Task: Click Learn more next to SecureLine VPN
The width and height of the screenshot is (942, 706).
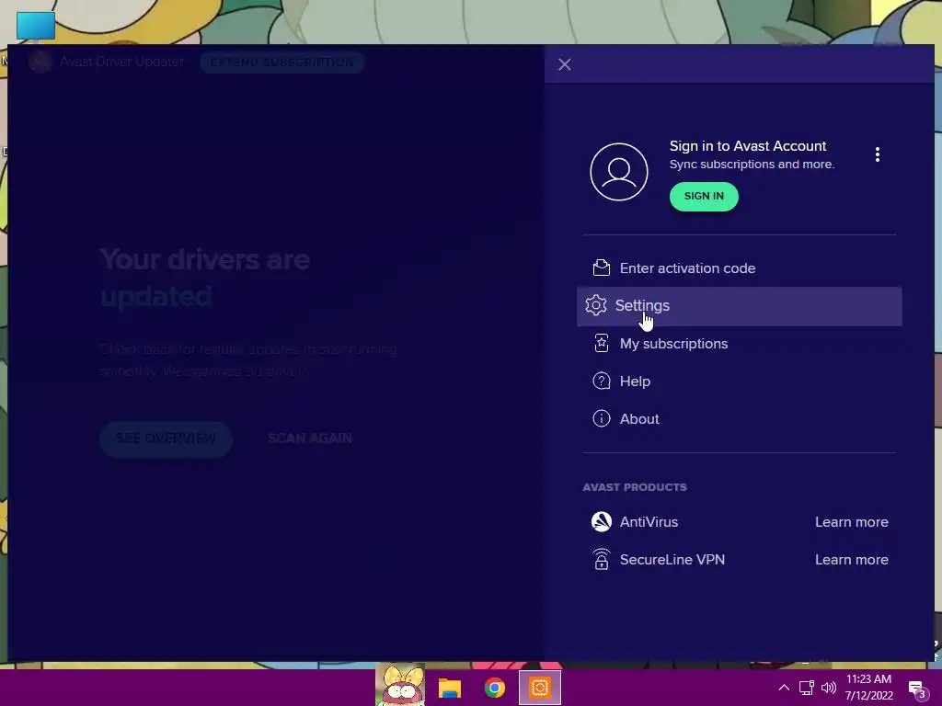Action: pyautogui.click(x=851, y=560)
